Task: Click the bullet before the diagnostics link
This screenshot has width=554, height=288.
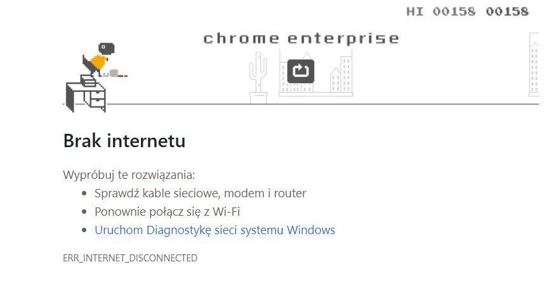Action: (85, 230)
